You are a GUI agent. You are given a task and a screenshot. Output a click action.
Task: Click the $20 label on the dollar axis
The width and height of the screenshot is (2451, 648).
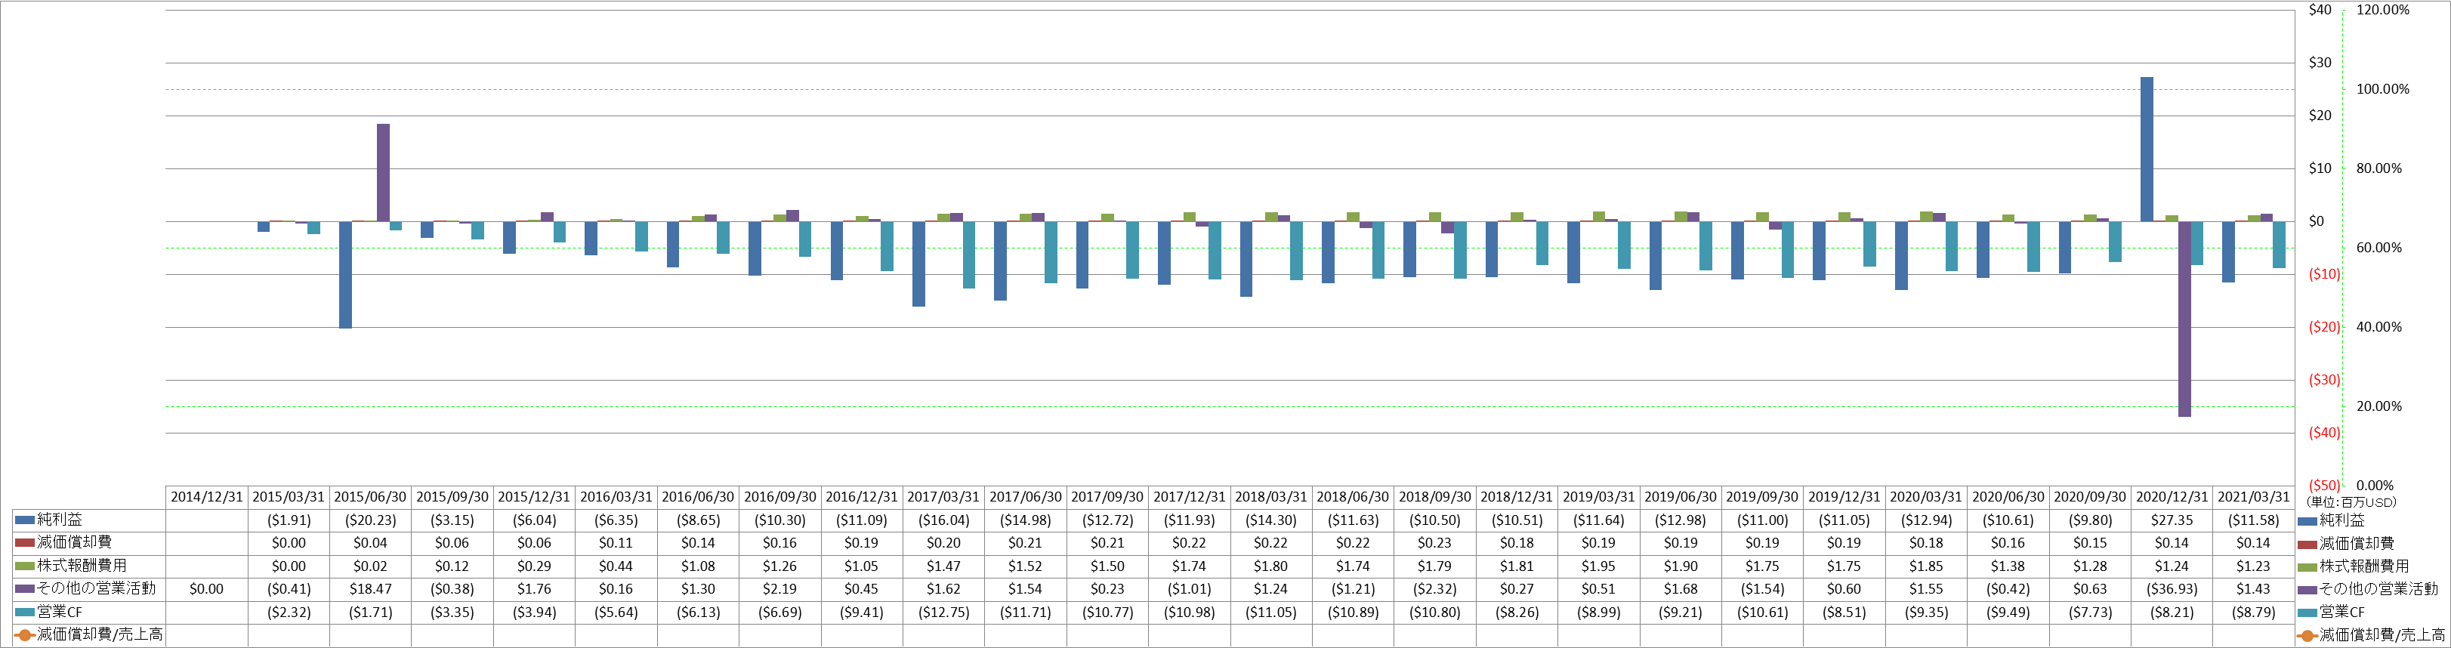coord(2320,115)
